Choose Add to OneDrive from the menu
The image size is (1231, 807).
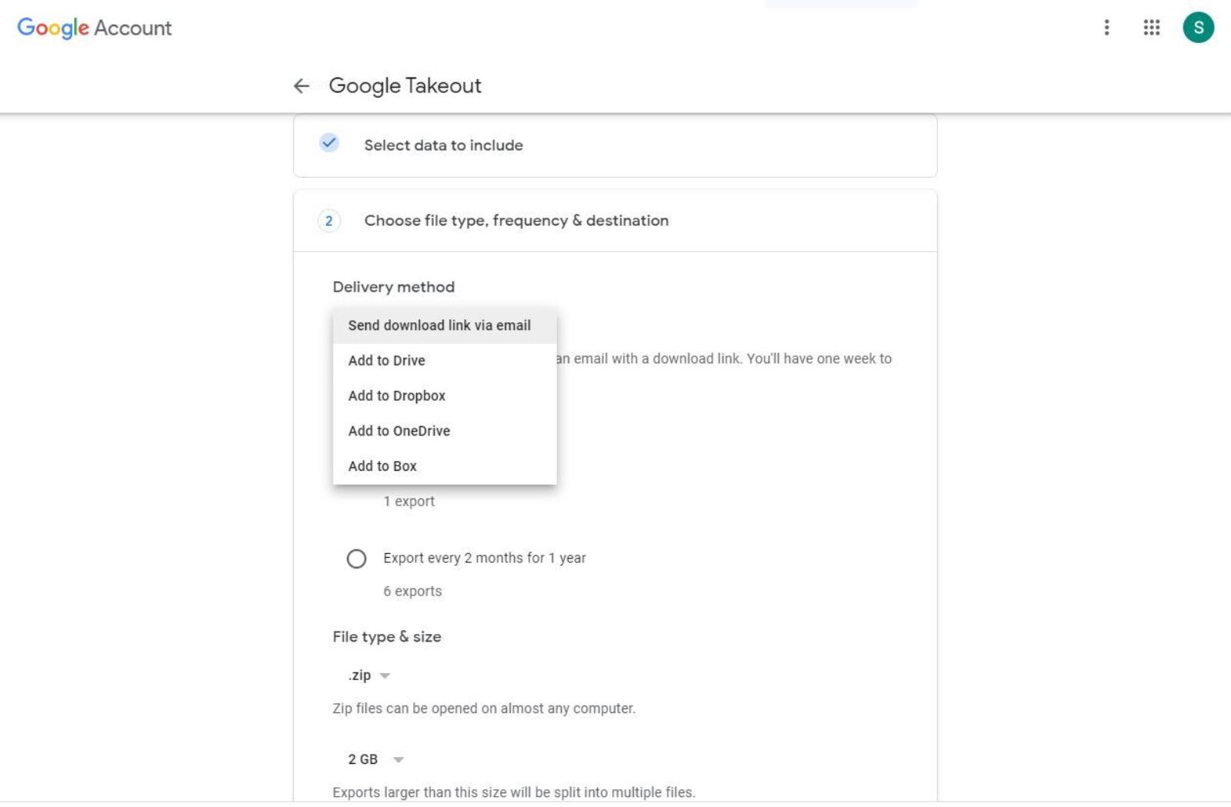click(x=399, y=431)
